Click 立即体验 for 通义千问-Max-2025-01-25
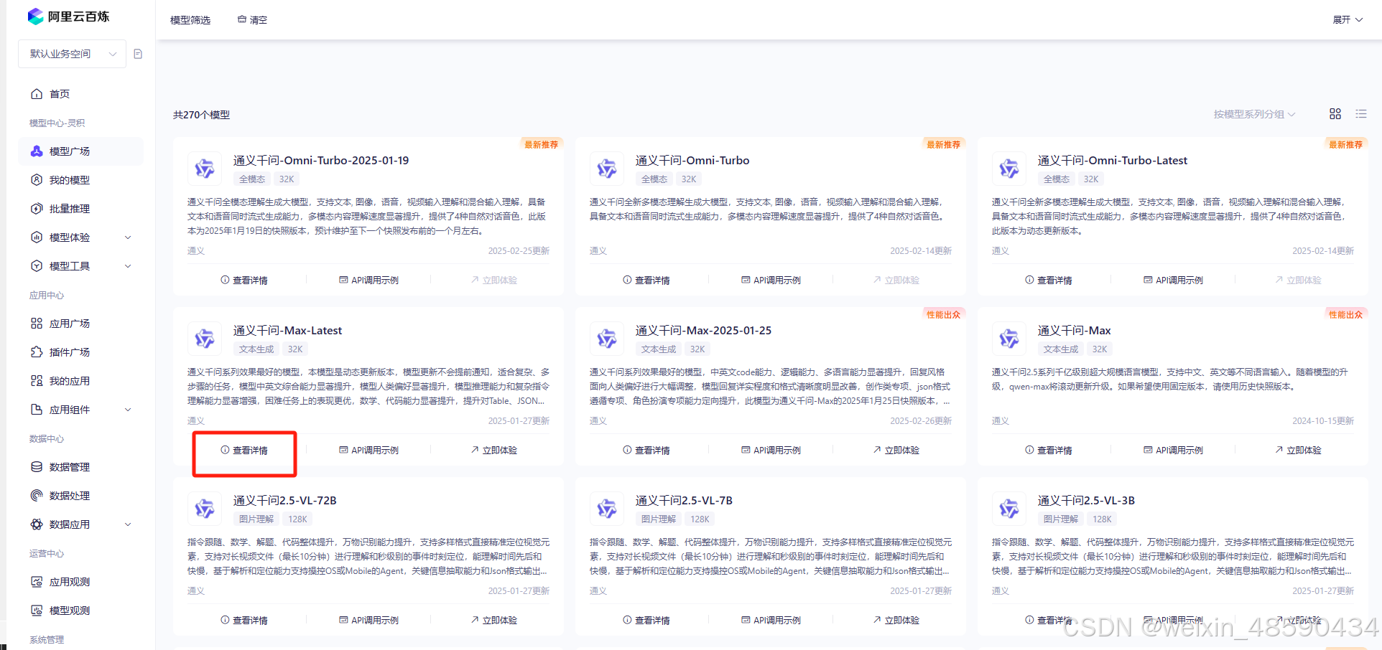 [896, 451]
